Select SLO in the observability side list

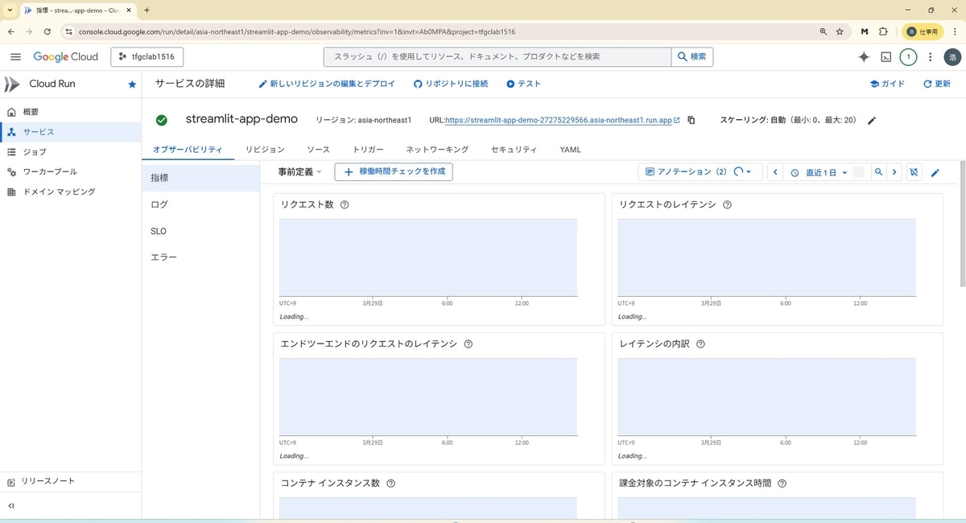tap(201, 231)
